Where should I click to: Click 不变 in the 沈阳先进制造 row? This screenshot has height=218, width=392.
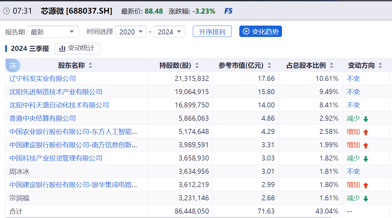click(x=353, y=92)
